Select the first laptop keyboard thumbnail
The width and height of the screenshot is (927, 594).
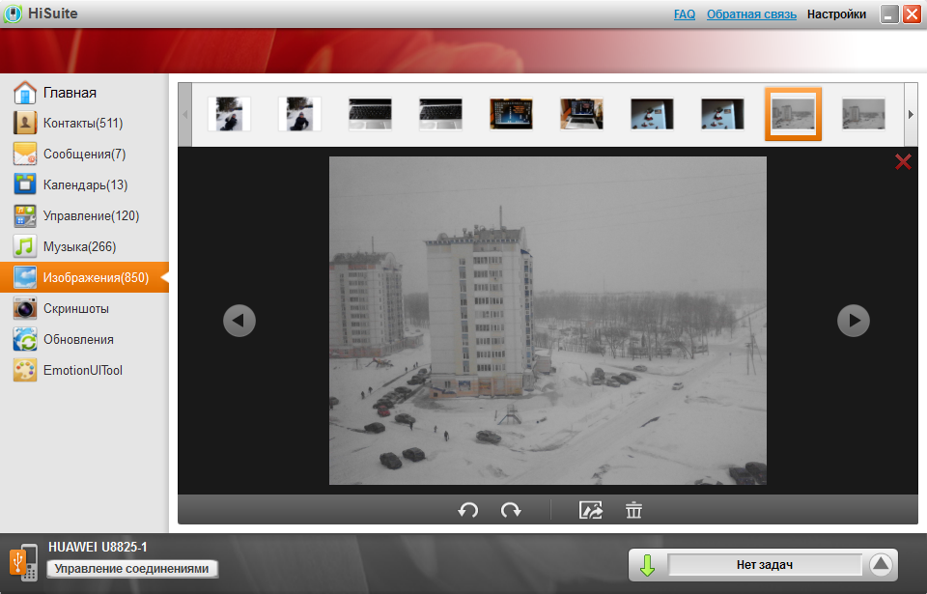pos(370,114)
